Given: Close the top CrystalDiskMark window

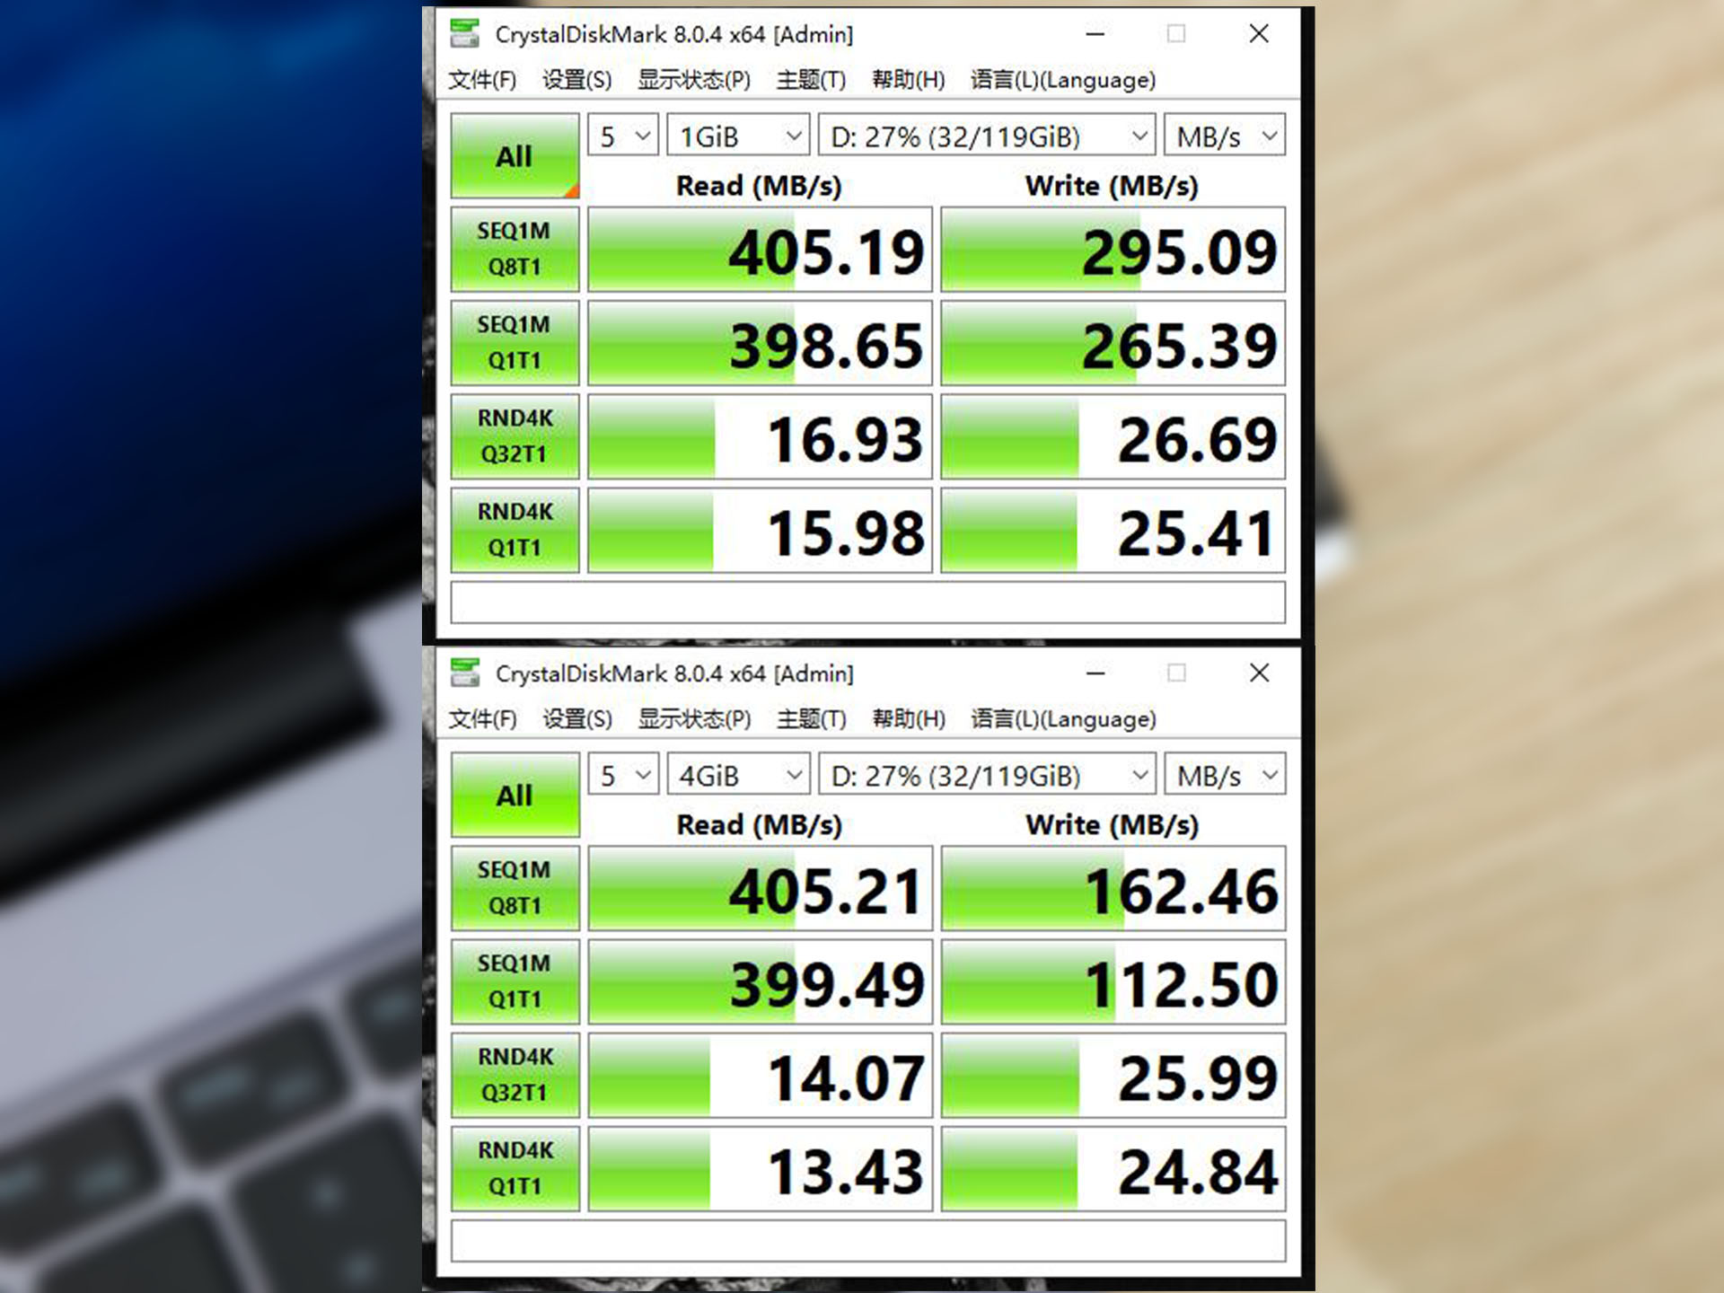Looking at the screenshot, I should pyautogui.click(x=1259, y=34).
